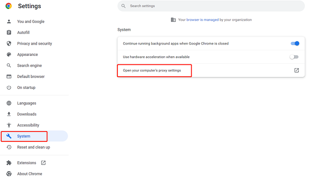Screen dimensions: 315x182
Task: Open Reset and clean up
Action: click(34, 147)
